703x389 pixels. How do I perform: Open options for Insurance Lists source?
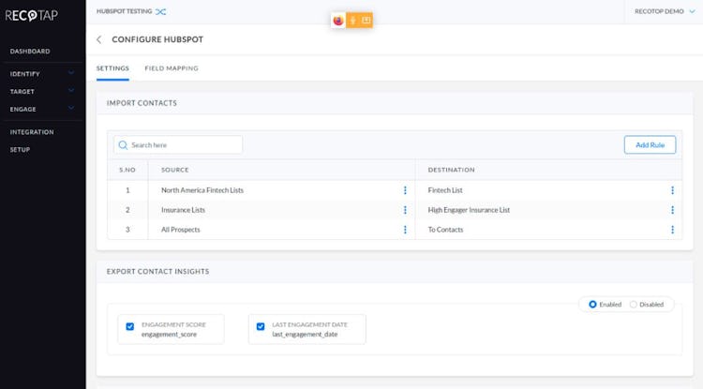click(x=405, y=210)
